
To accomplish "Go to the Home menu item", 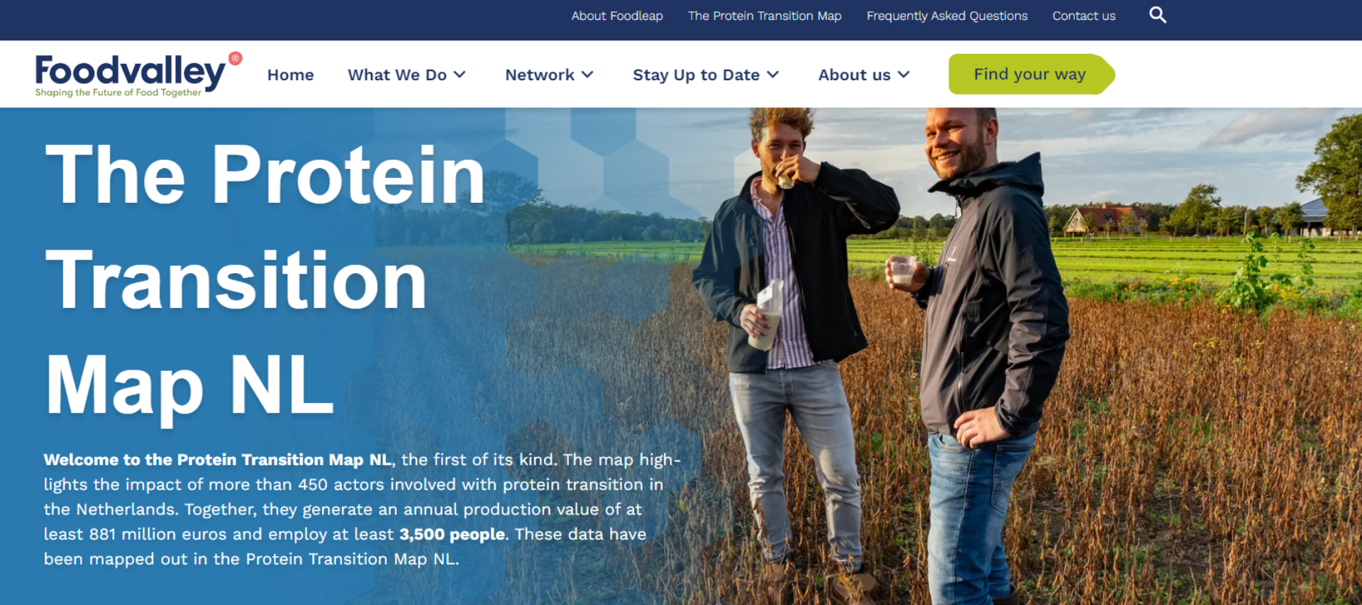I will (290, 74).
